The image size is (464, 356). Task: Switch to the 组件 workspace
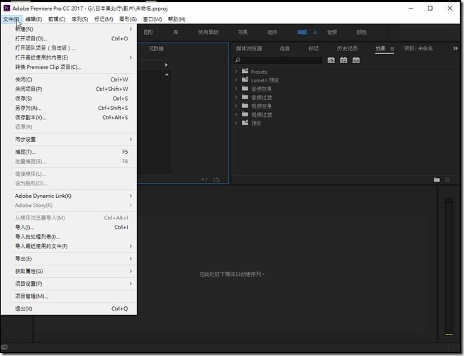pyautogui.click(x=272, y=32)
